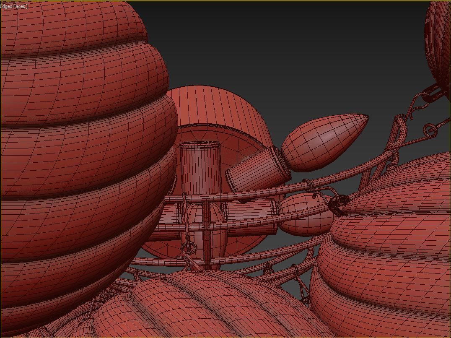Select the angled candle sleeve beneath flame bulb

pyautogui.click(x=258, y=169)
